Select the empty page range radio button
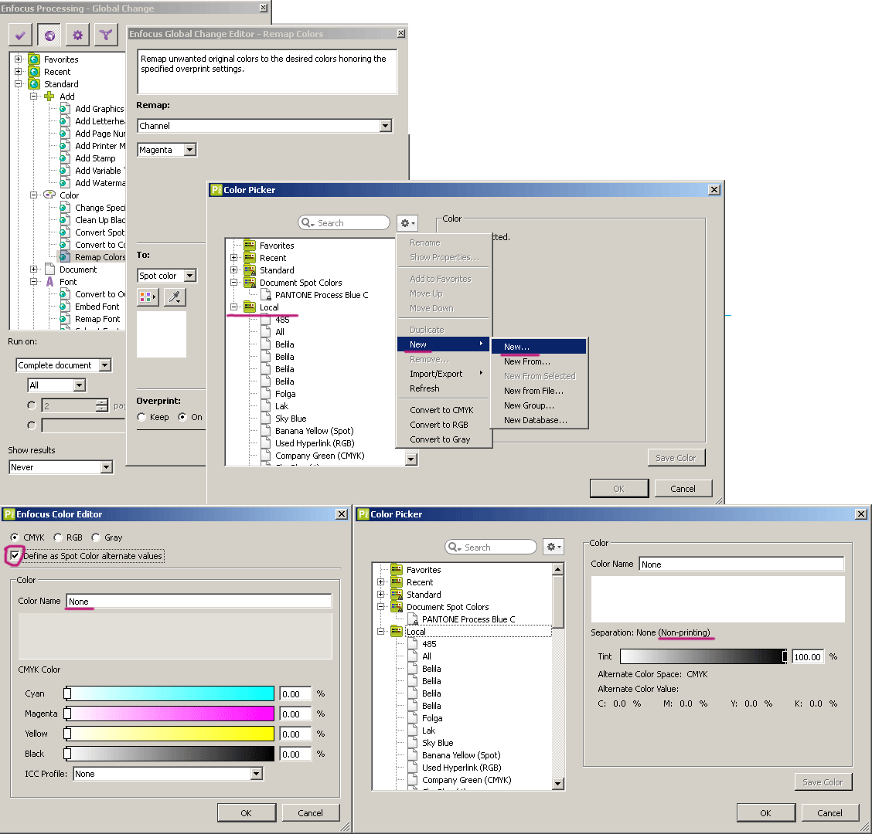Screen dimensions: 872x834 pyautogui.click(x=31, y=425)
